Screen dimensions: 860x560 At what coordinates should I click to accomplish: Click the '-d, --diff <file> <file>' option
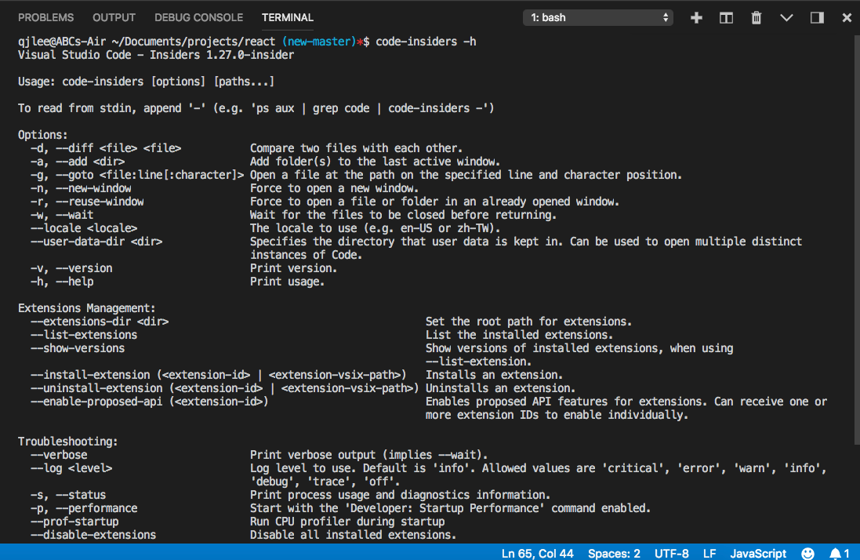pos(106,148)
